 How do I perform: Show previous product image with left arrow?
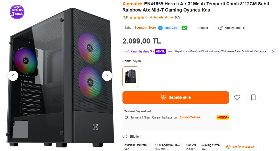tap(13, 76)
